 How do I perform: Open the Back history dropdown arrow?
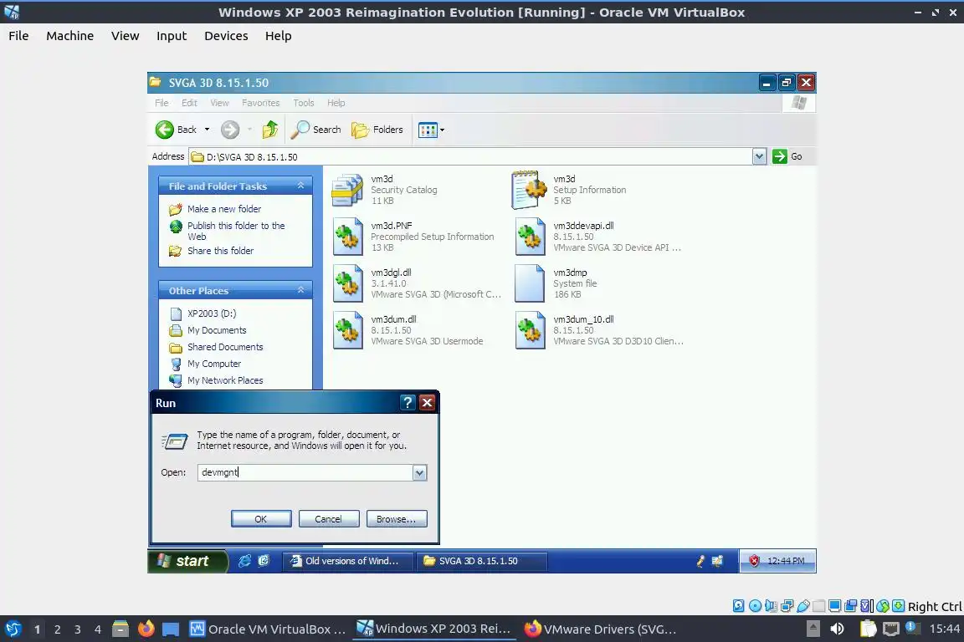pyautogui.click(x=208, y=130)
